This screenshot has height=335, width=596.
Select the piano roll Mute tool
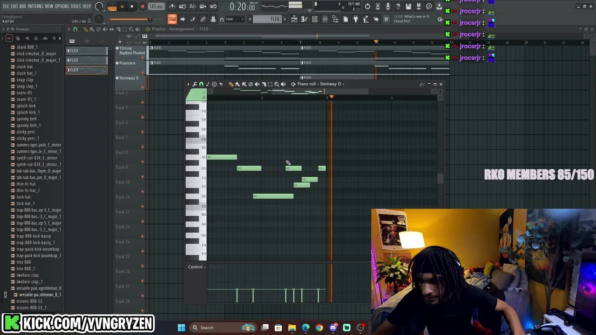tap(257, 84)
